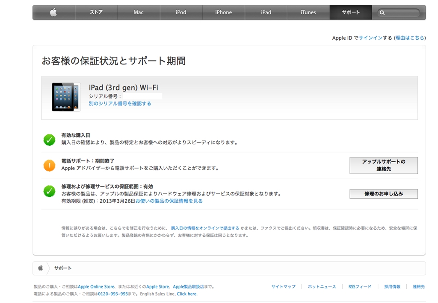Click the magnifier search icon
Viewport: 438px width, 303px height.
tap(382, 12)
